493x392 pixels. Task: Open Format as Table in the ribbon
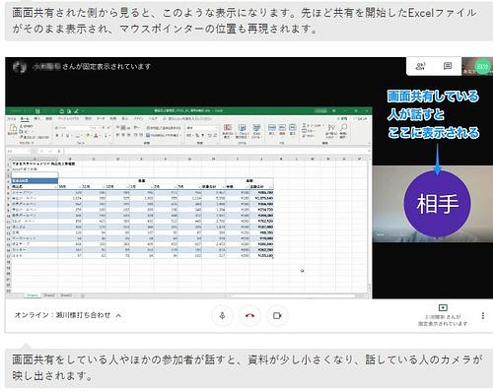[x=242, y=130]
